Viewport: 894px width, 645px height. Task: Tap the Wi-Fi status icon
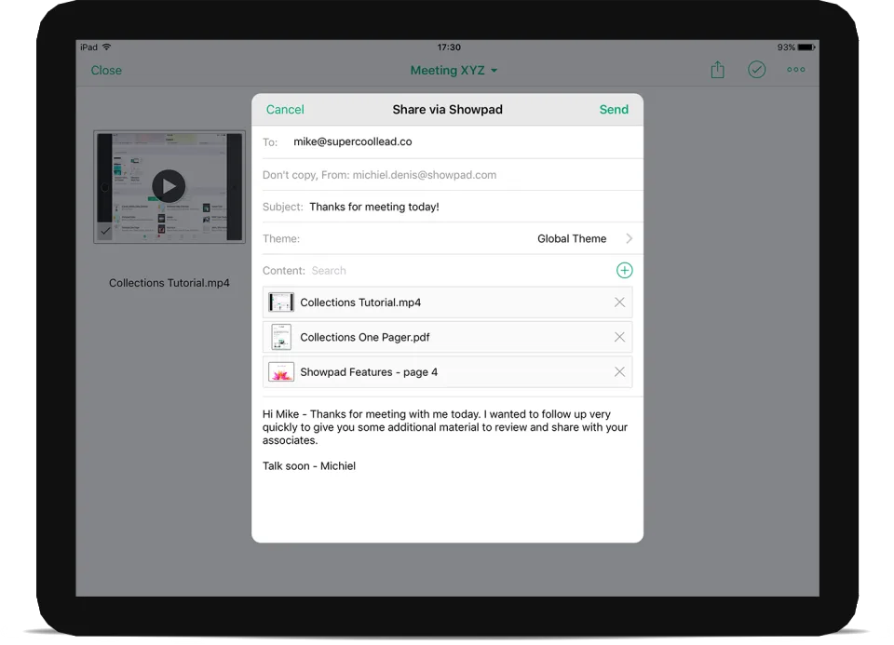(x=106, y=47)
